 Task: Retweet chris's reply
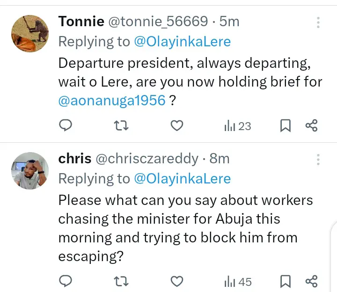pos(121,281)
